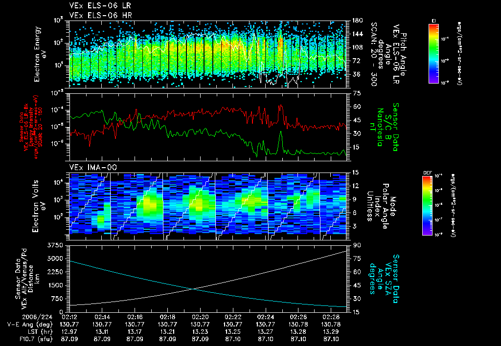Click the 144 pitch angle tick label
Screen dimensions: 501x346
[x=357, y=34]
